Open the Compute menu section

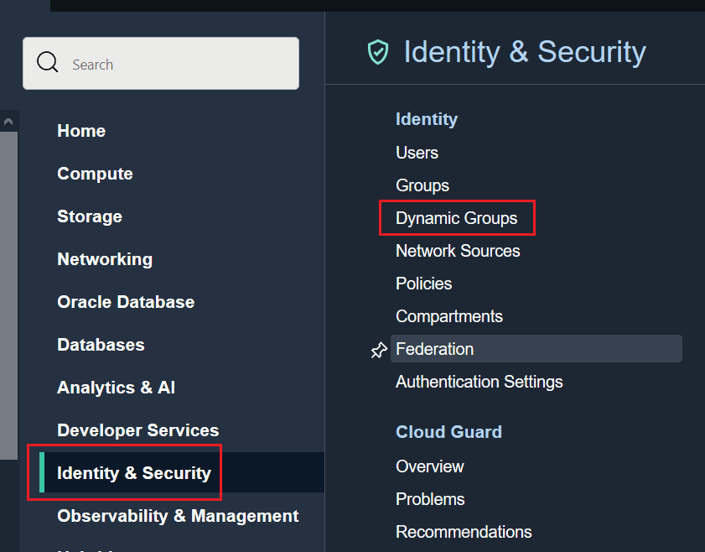(x=95, y=174)
